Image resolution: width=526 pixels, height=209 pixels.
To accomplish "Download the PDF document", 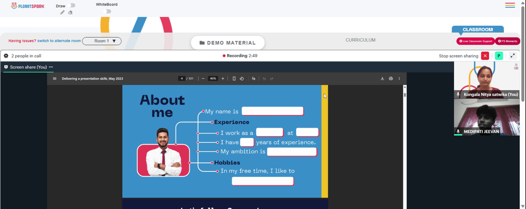I will tap(382, 79).
